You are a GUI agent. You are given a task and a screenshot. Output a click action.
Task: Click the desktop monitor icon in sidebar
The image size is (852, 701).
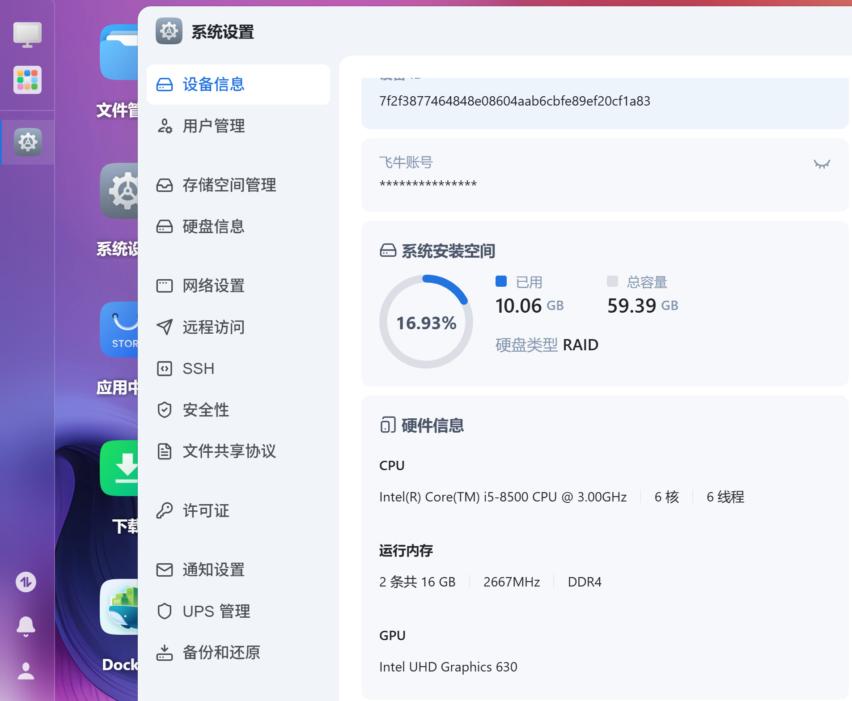[x=27, y=34]
